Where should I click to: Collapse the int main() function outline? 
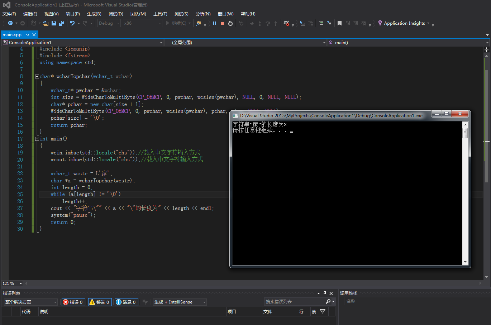[x=37, y=139]
